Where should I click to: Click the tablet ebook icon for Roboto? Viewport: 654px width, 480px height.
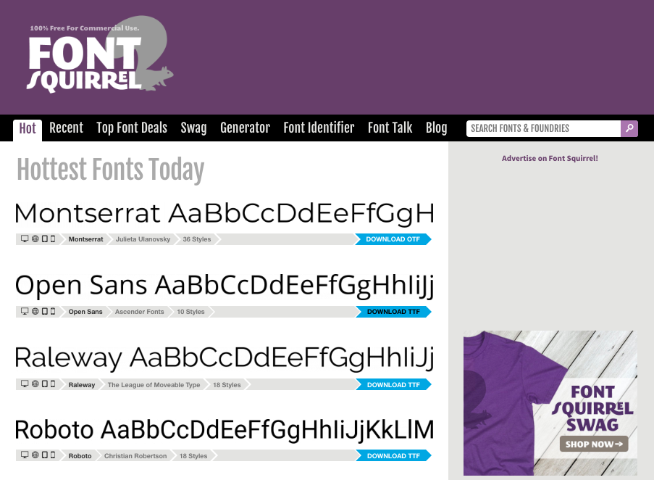(x=45, y=455)
